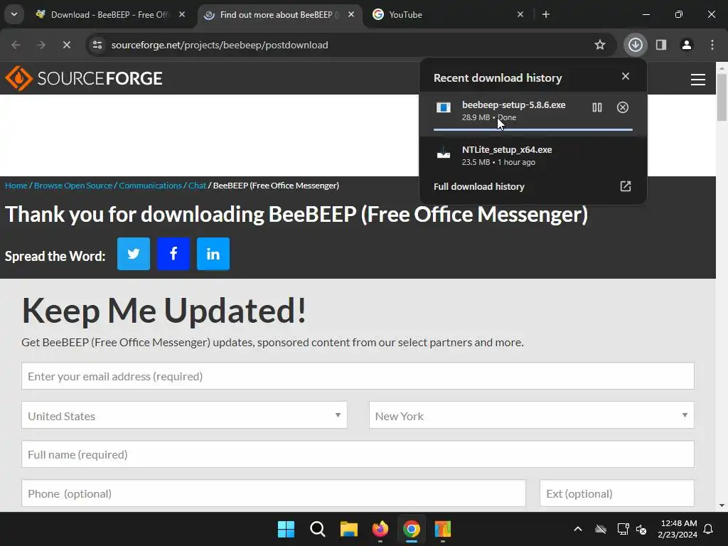728x546 pixels.
Task: Click the Ext (optional) field
Action: coord(617,493)
